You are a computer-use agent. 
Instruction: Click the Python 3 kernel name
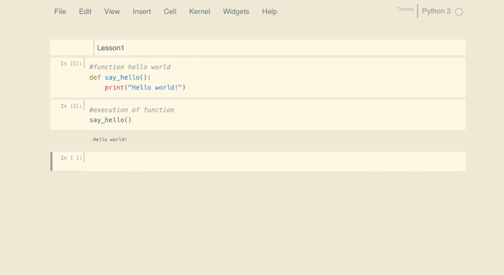tap(436, 11)
